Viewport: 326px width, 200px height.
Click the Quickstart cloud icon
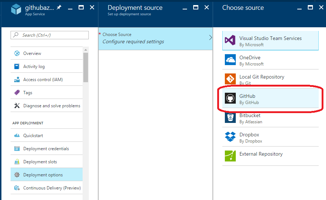(x=17, y=136)
